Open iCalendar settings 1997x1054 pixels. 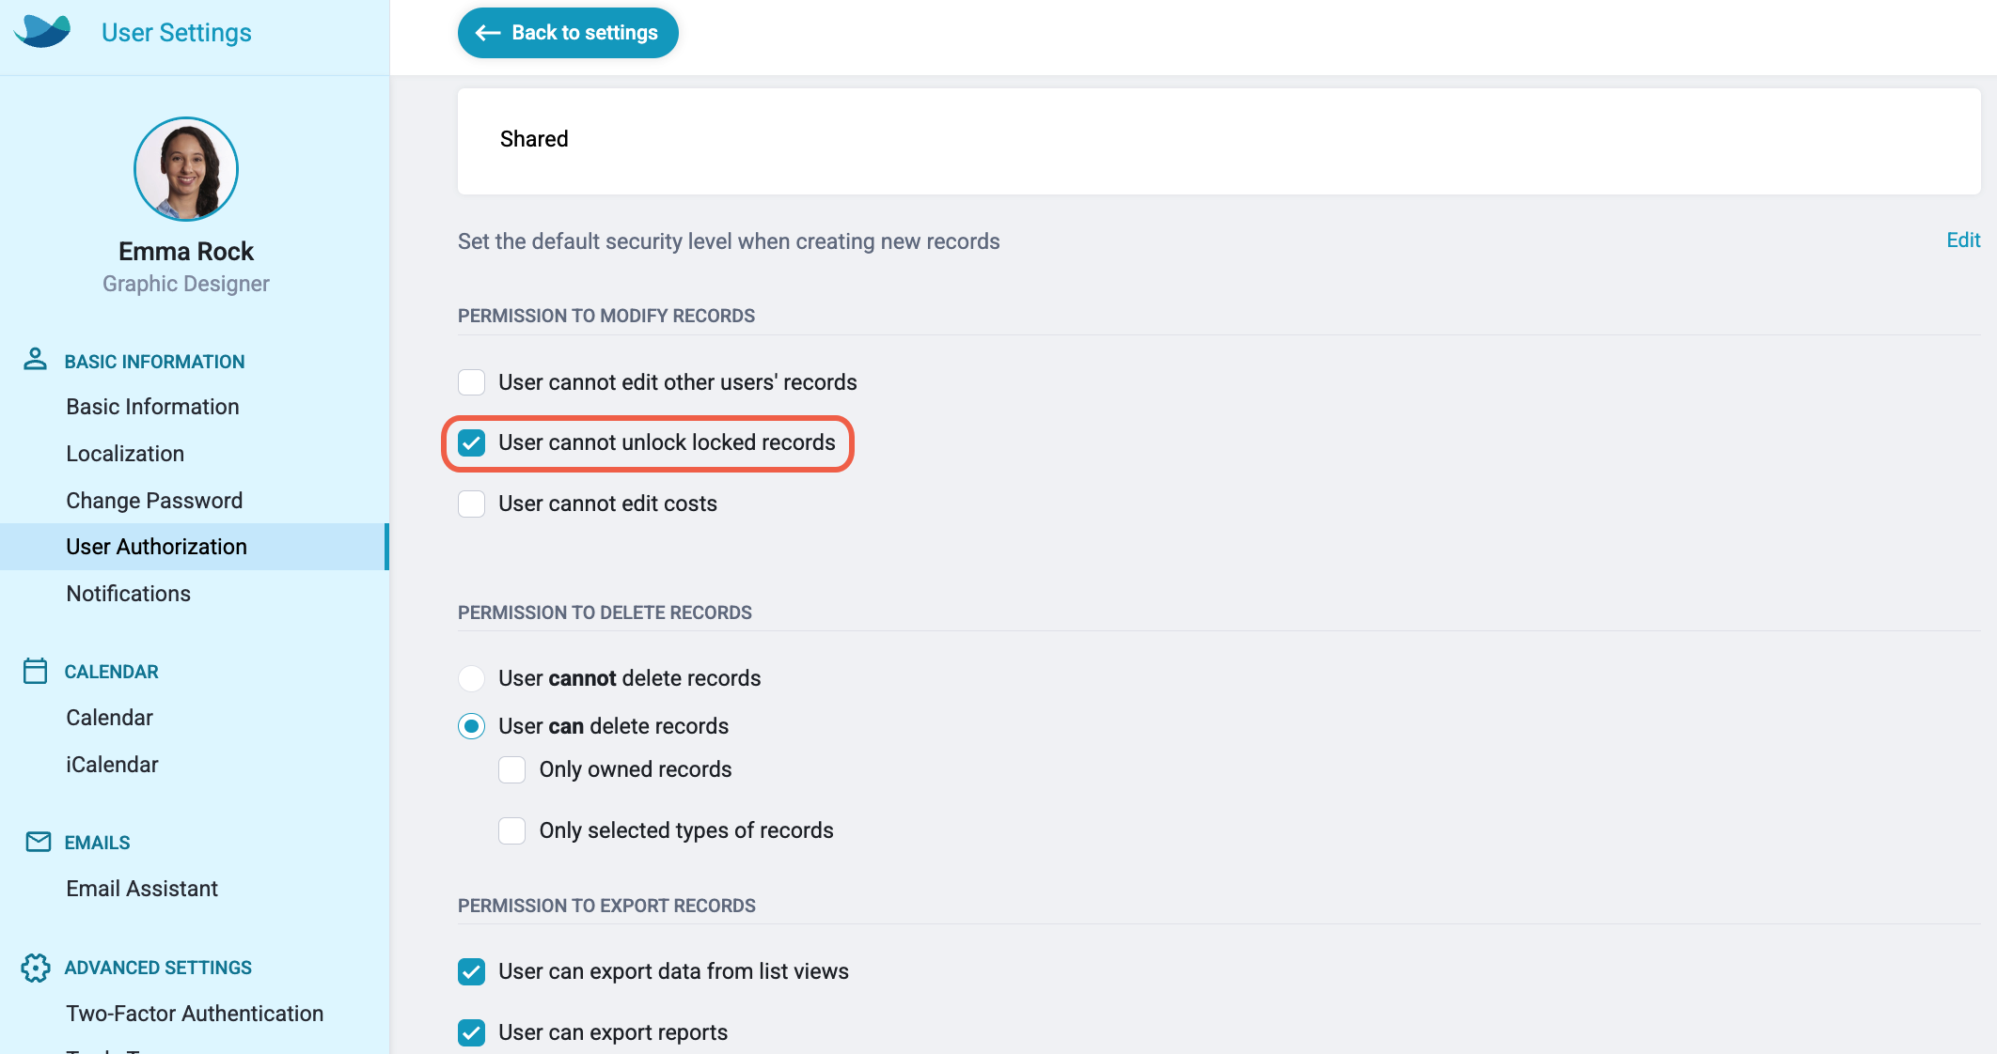[112, 765]
